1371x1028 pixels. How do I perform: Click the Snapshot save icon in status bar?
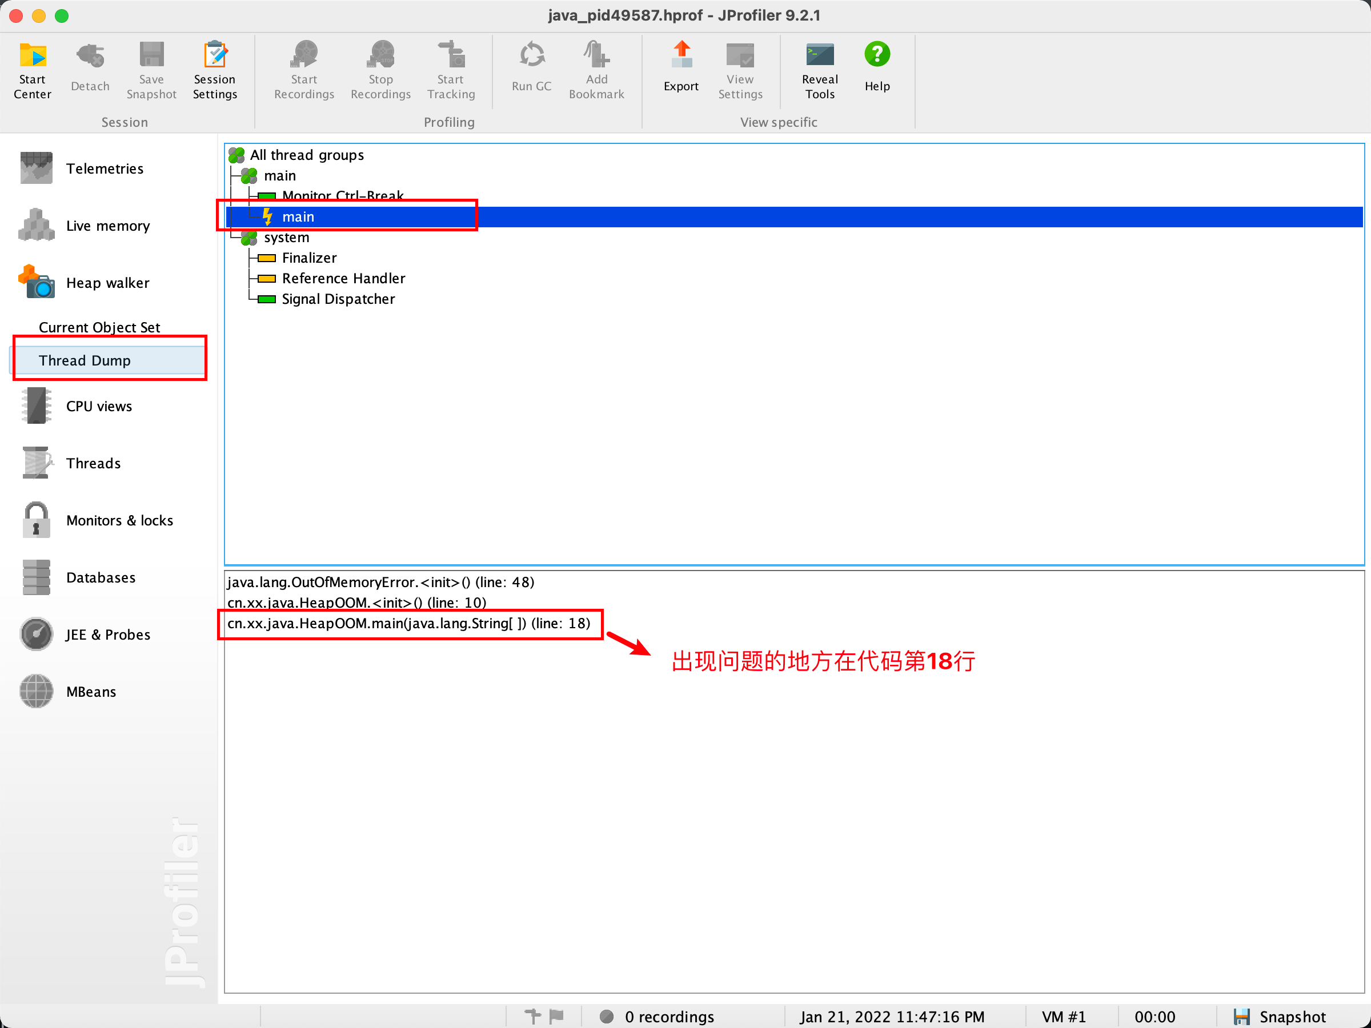pyautogui.click(x=1241, y=1016)
